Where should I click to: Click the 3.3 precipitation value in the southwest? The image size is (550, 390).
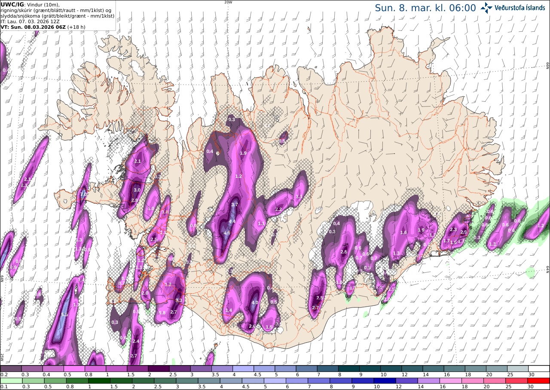pos(179,300)
